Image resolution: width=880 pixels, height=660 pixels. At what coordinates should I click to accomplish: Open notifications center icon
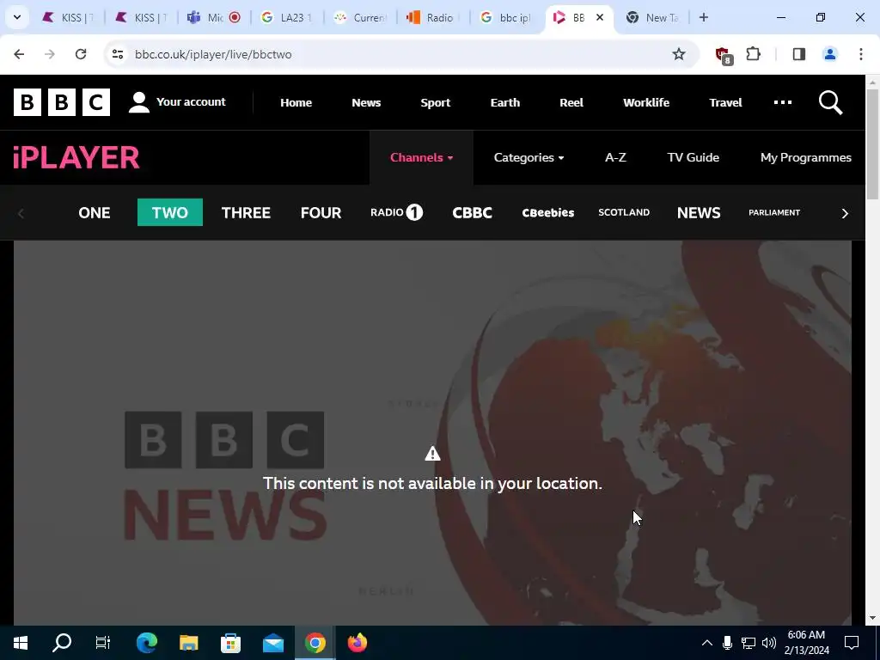852,643
